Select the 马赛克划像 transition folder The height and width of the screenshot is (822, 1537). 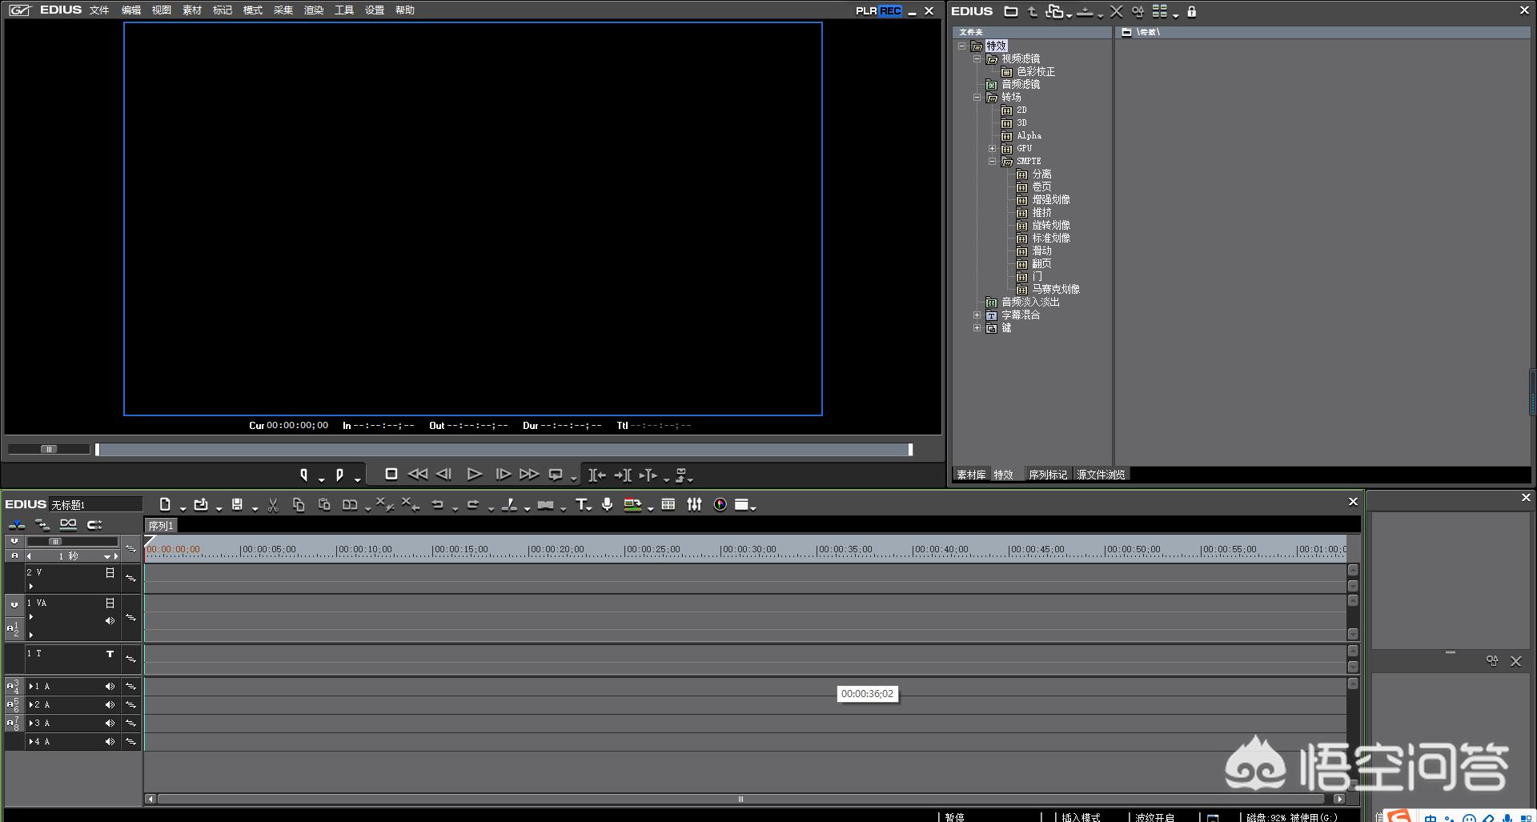click(1055, 289)
